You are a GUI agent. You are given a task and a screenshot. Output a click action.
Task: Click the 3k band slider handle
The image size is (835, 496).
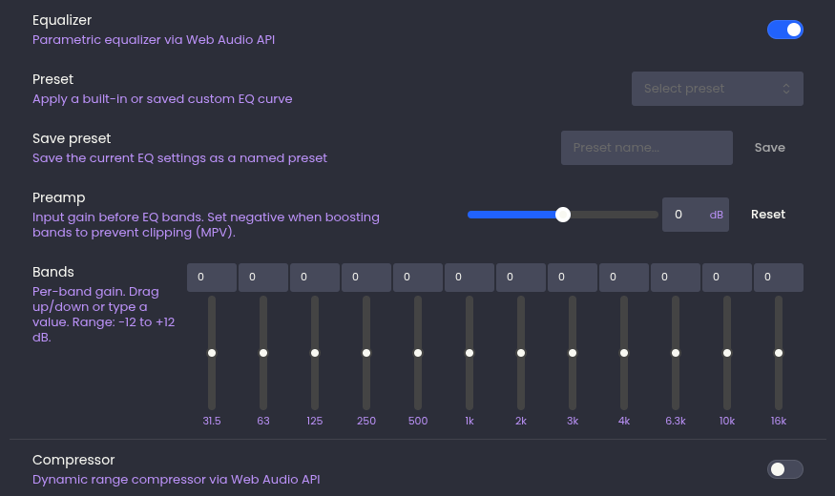tap(573, 353)
